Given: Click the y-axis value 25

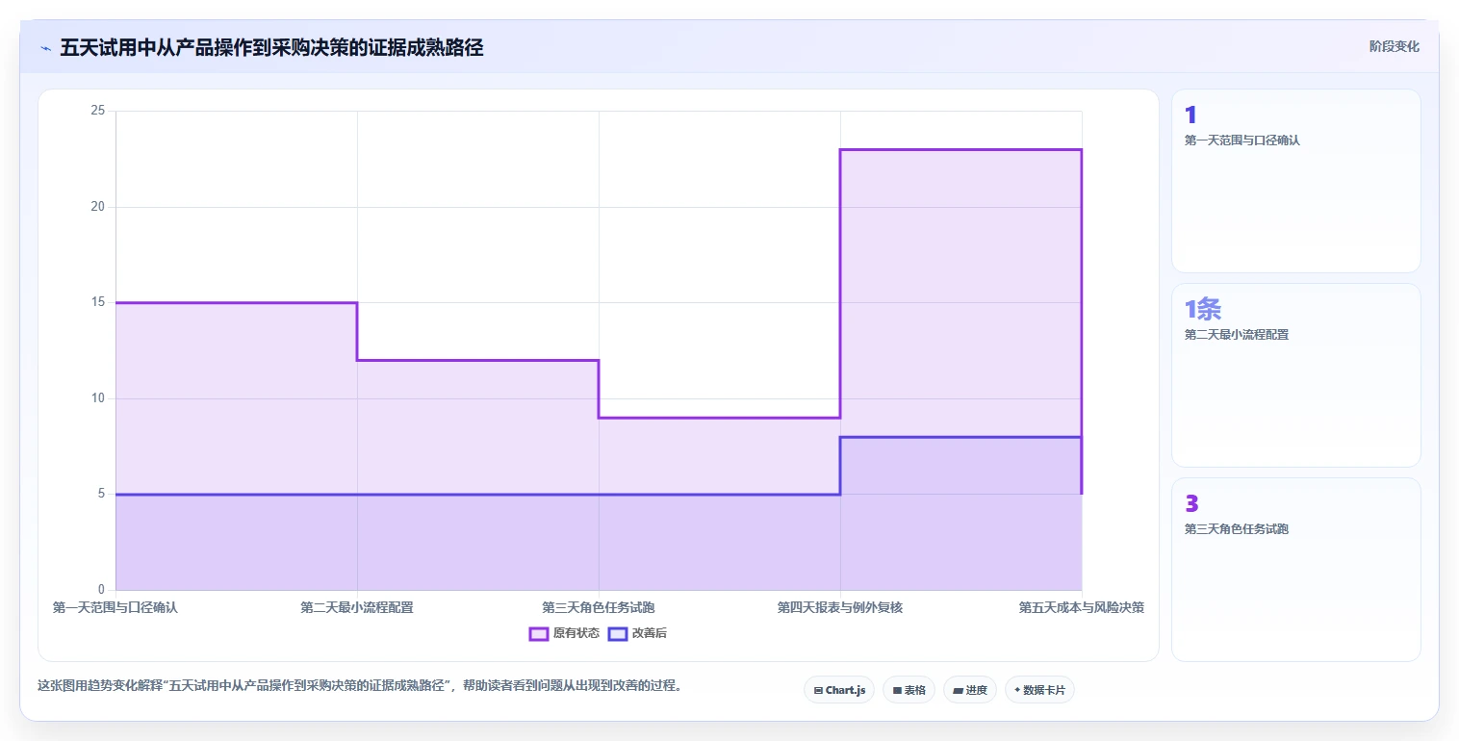Looking at the screenshot, I should coord(97,111).
